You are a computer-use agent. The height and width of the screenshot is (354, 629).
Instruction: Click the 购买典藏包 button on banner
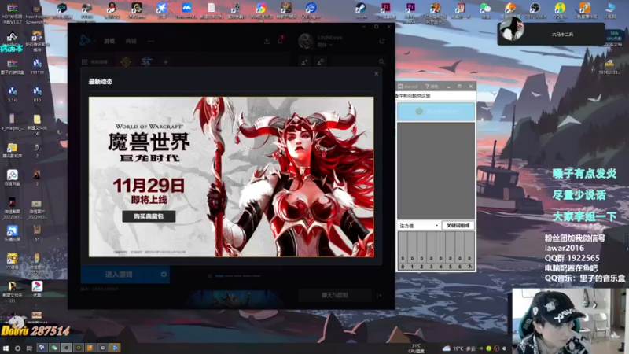click(149, 216)
